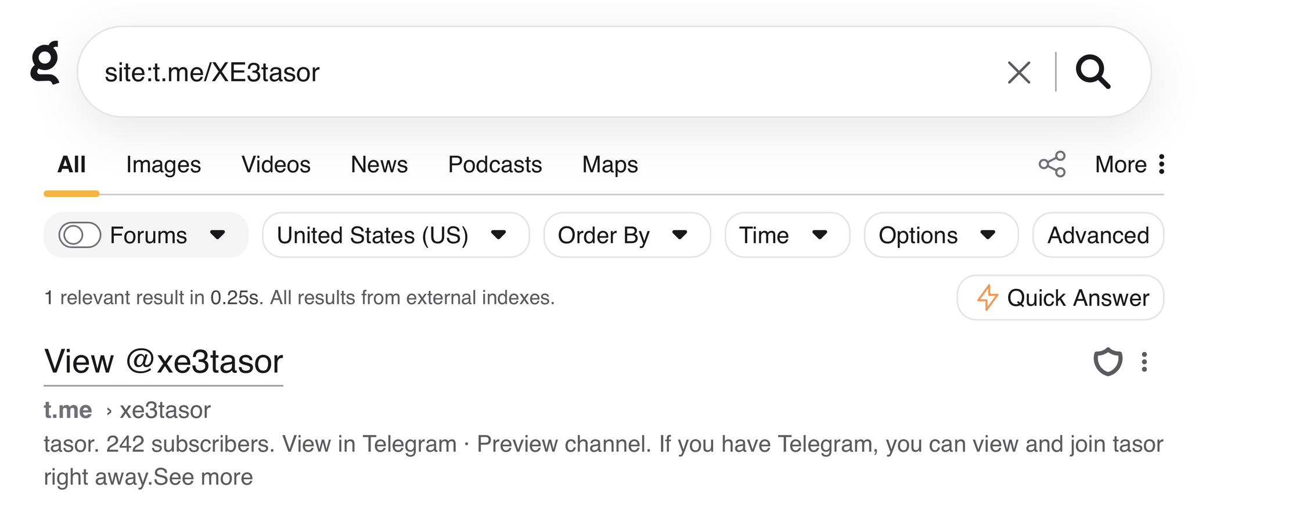1296x511 pixels.
Task: Toggle the Forums switch
Action: (x=80, y=235)
